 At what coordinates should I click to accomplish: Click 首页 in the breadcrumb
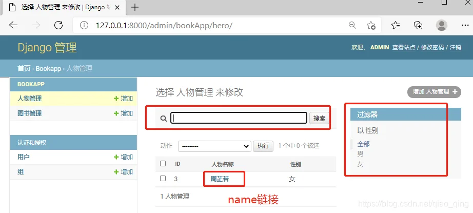coord(24,68)
